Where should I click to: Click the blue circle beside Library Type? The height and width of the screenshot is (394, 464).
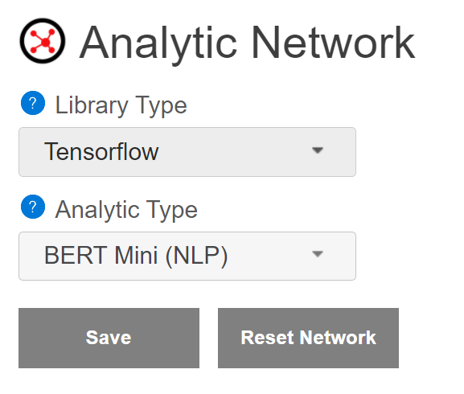(x=33, y=103)
